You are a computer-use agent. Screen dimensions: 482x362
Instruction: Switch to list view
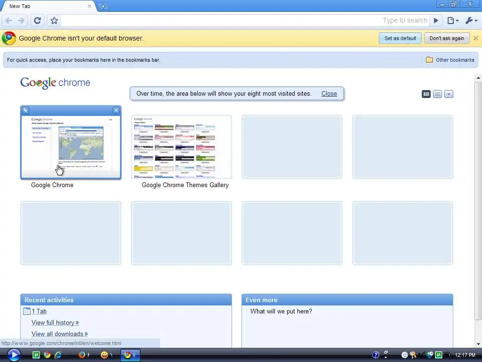coord(437,94)
